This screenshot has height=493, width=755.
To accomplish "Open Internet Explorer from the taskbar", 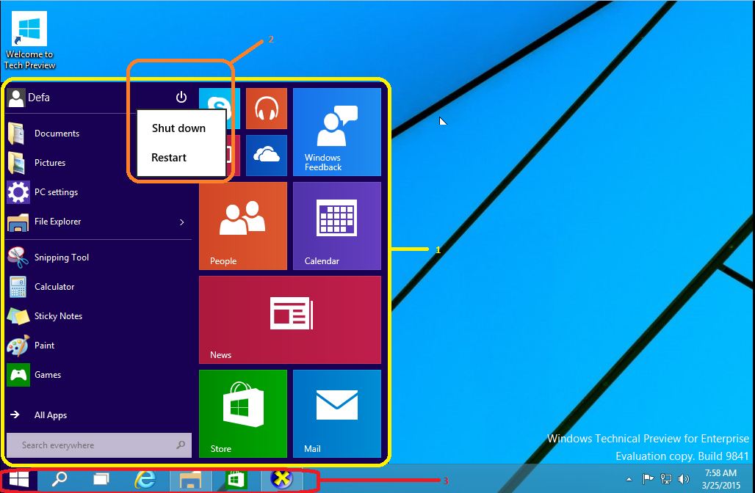I will 146,480.
